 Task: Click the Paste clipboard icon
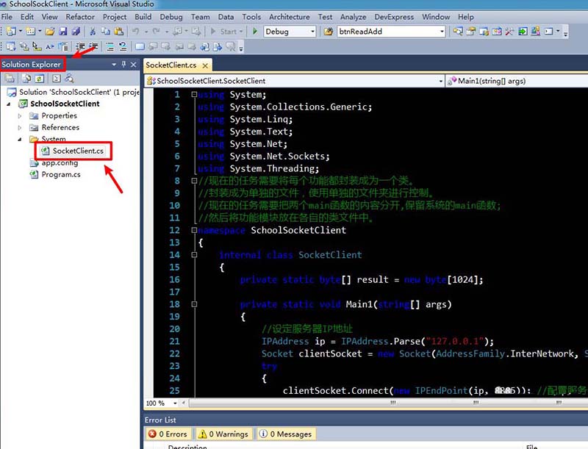click(119, 32)
